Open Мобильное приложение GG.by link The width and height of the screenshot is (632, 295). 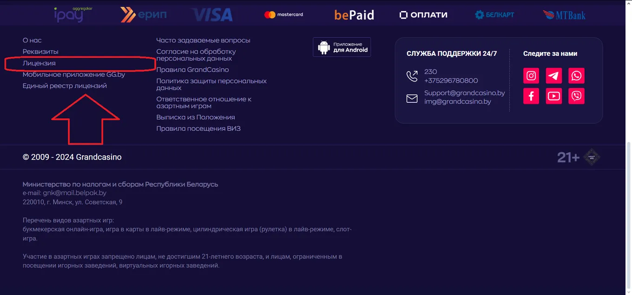click(x=74, y=74)
